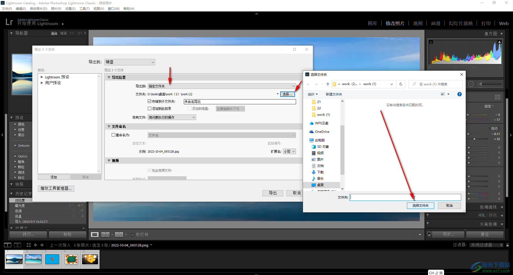Switch to the 打印 module
This screenshot has width=513, height=275.
pos(486,23)
